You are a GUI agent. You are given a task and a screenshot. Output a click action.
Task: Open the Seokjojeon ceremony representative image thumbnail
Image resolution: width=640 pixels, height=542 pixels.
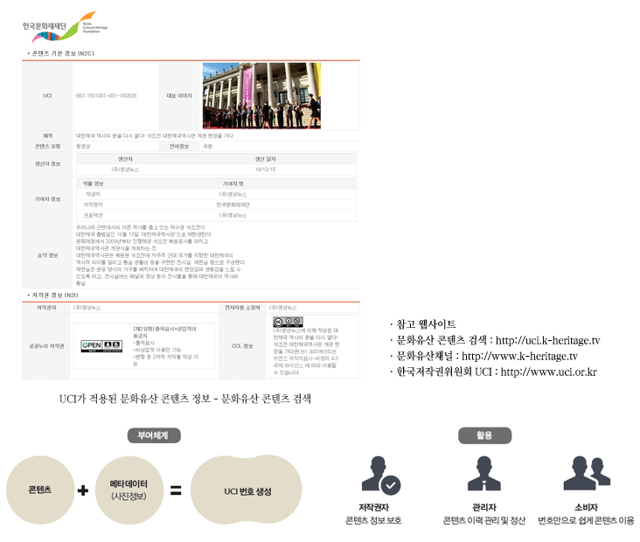point(261,95)
